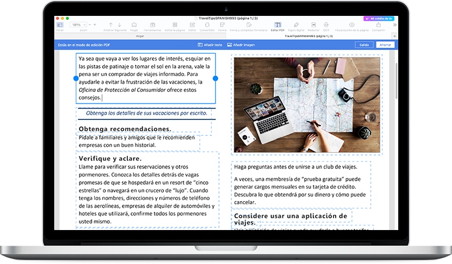This screenshot has width=452, height=264.
Task: Add a new tab with plus button
Action: (394, 36)
